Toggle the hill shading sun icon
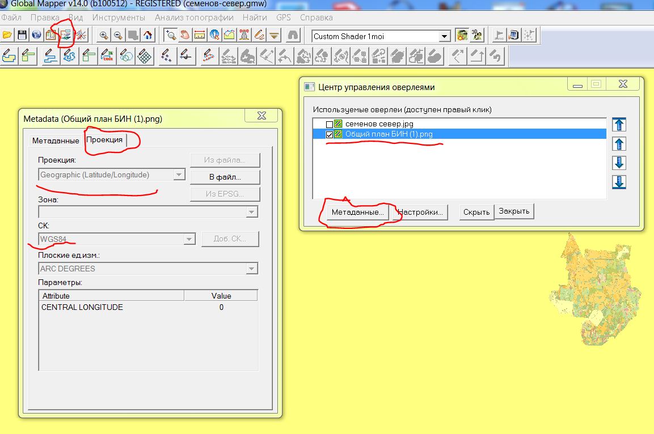The image size is (654, 434). coord(462,36)
